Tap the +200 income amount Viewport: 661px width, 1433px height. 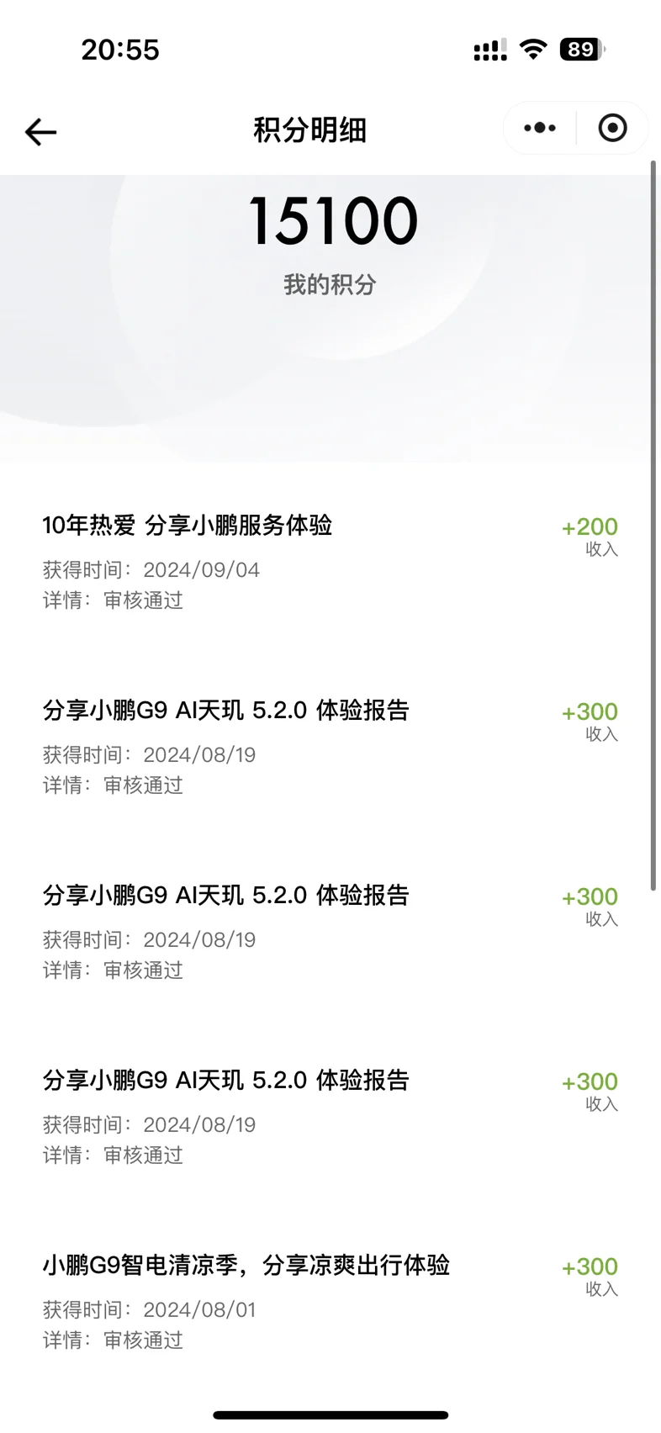click(x=590, y=526)
